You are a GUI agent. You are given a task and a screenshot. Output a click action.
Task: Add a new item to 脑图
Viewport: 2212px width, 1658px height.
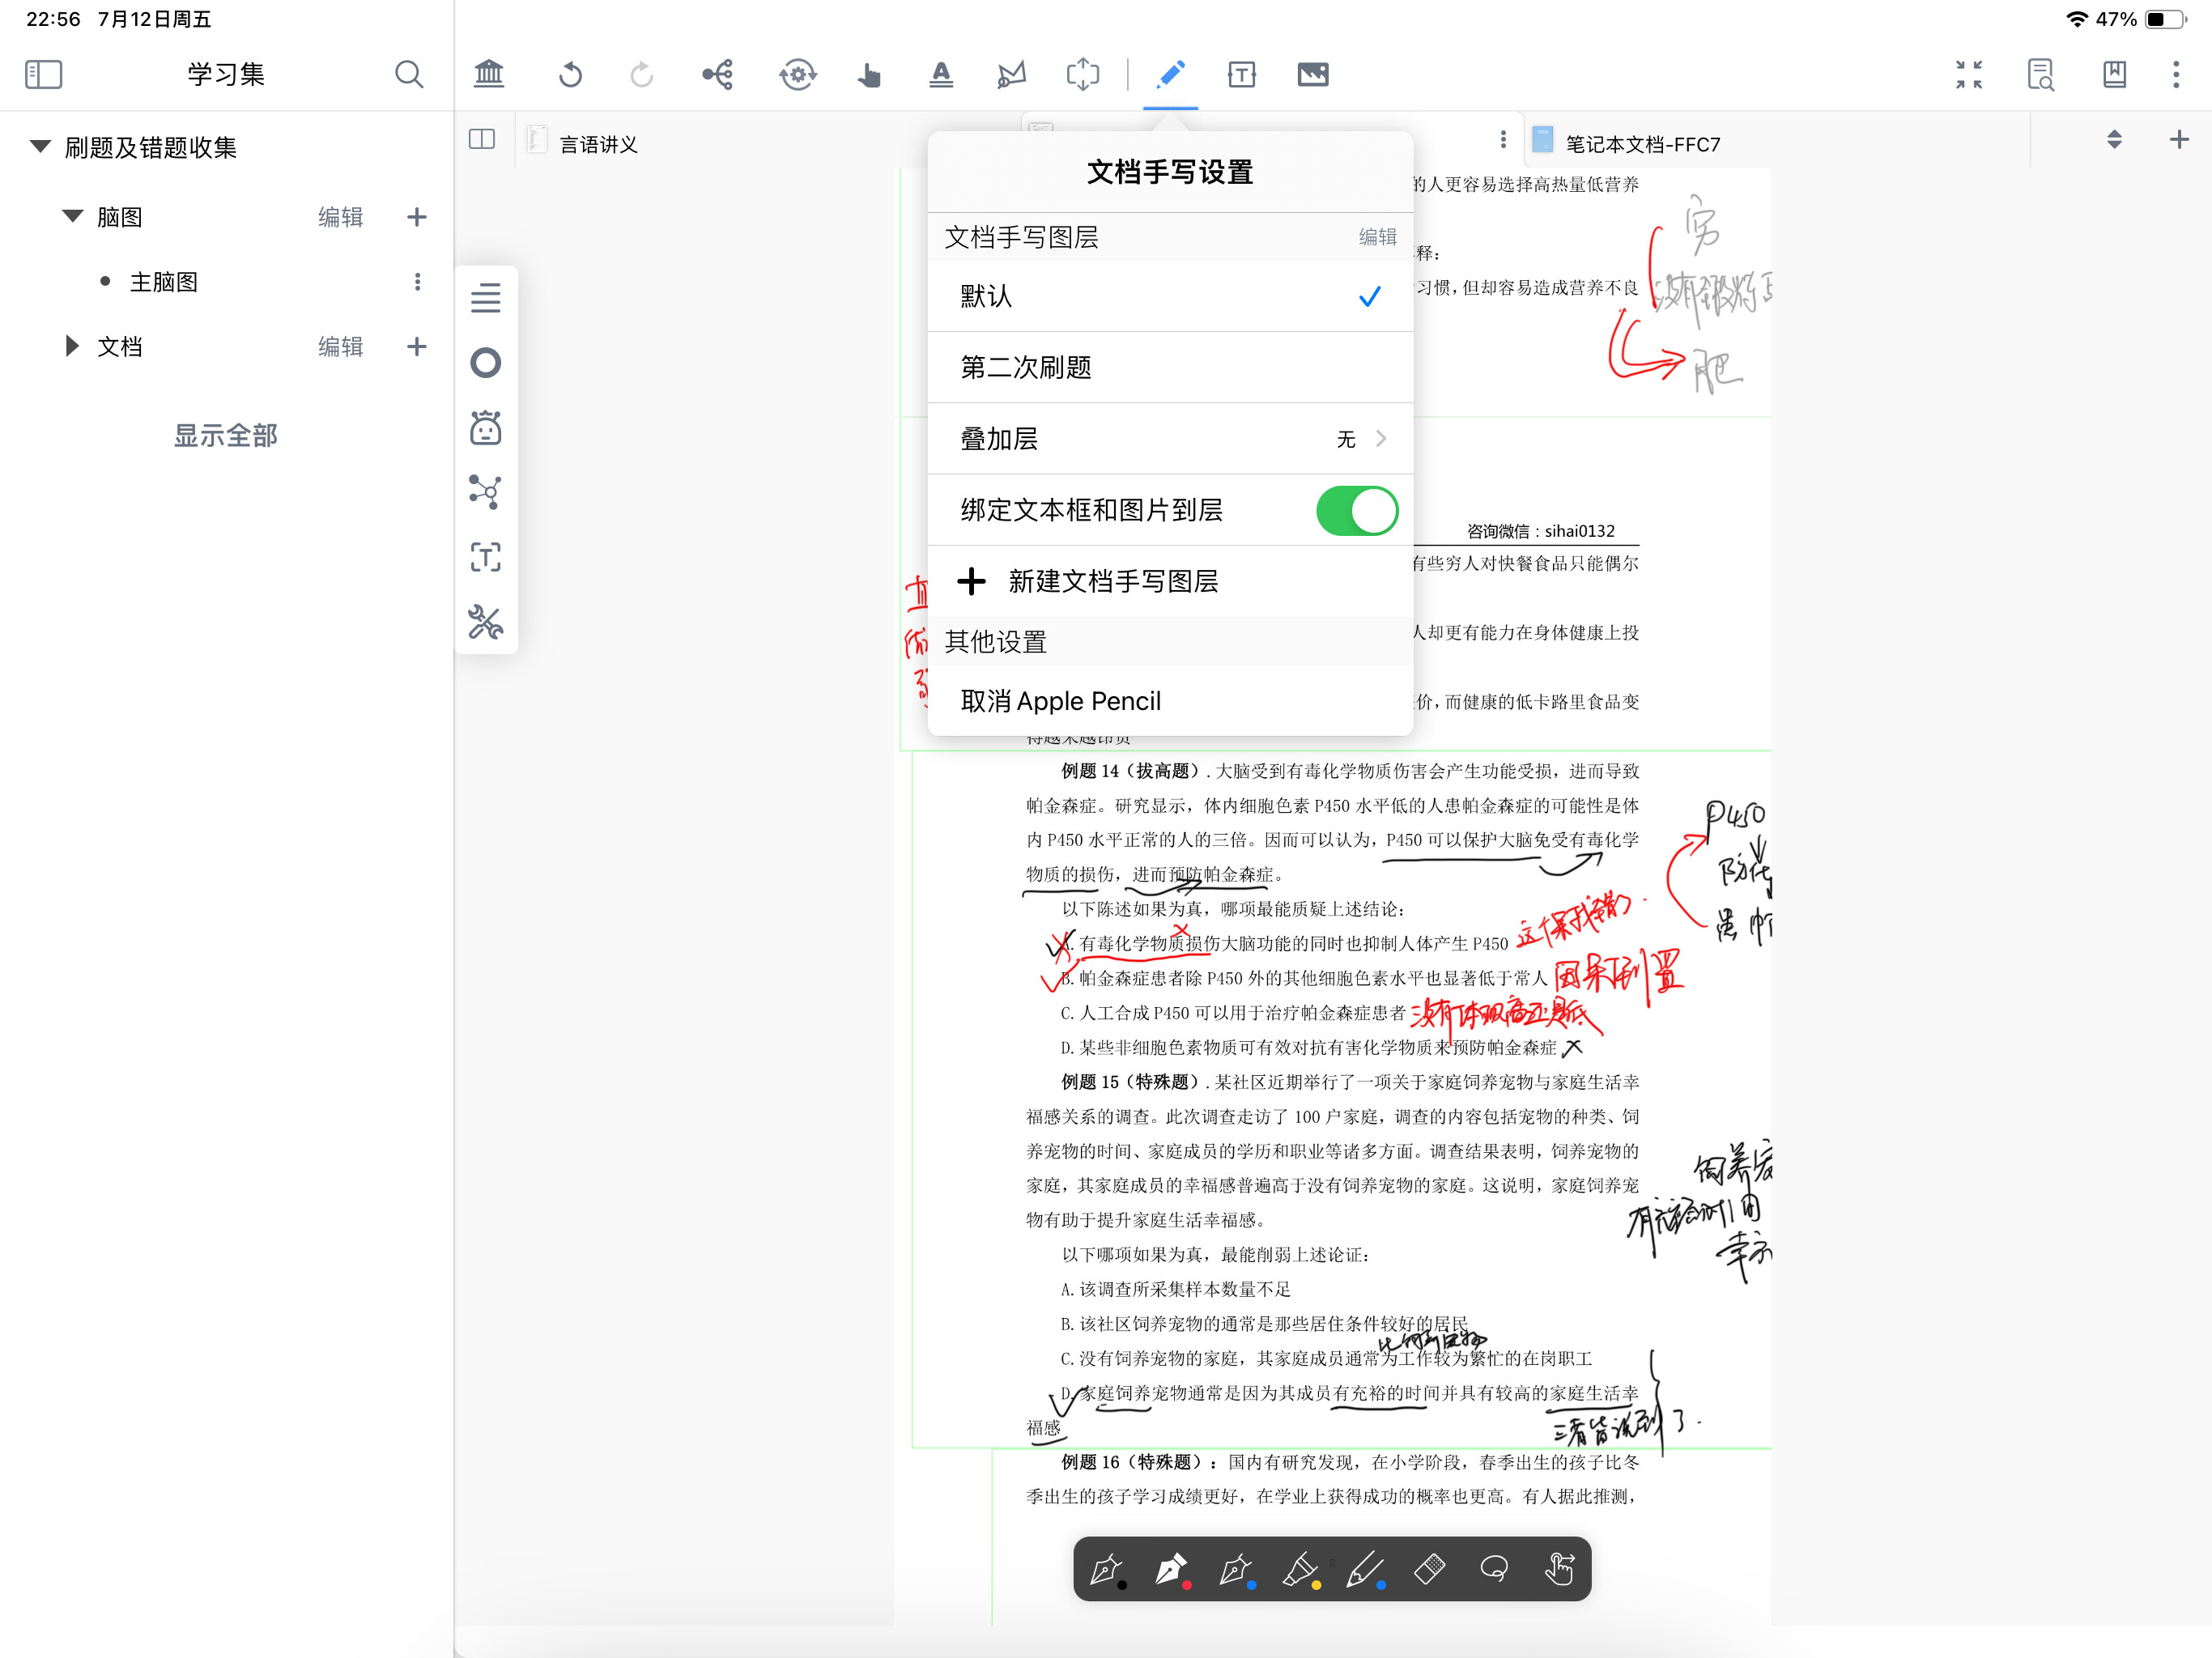point(417,217)
